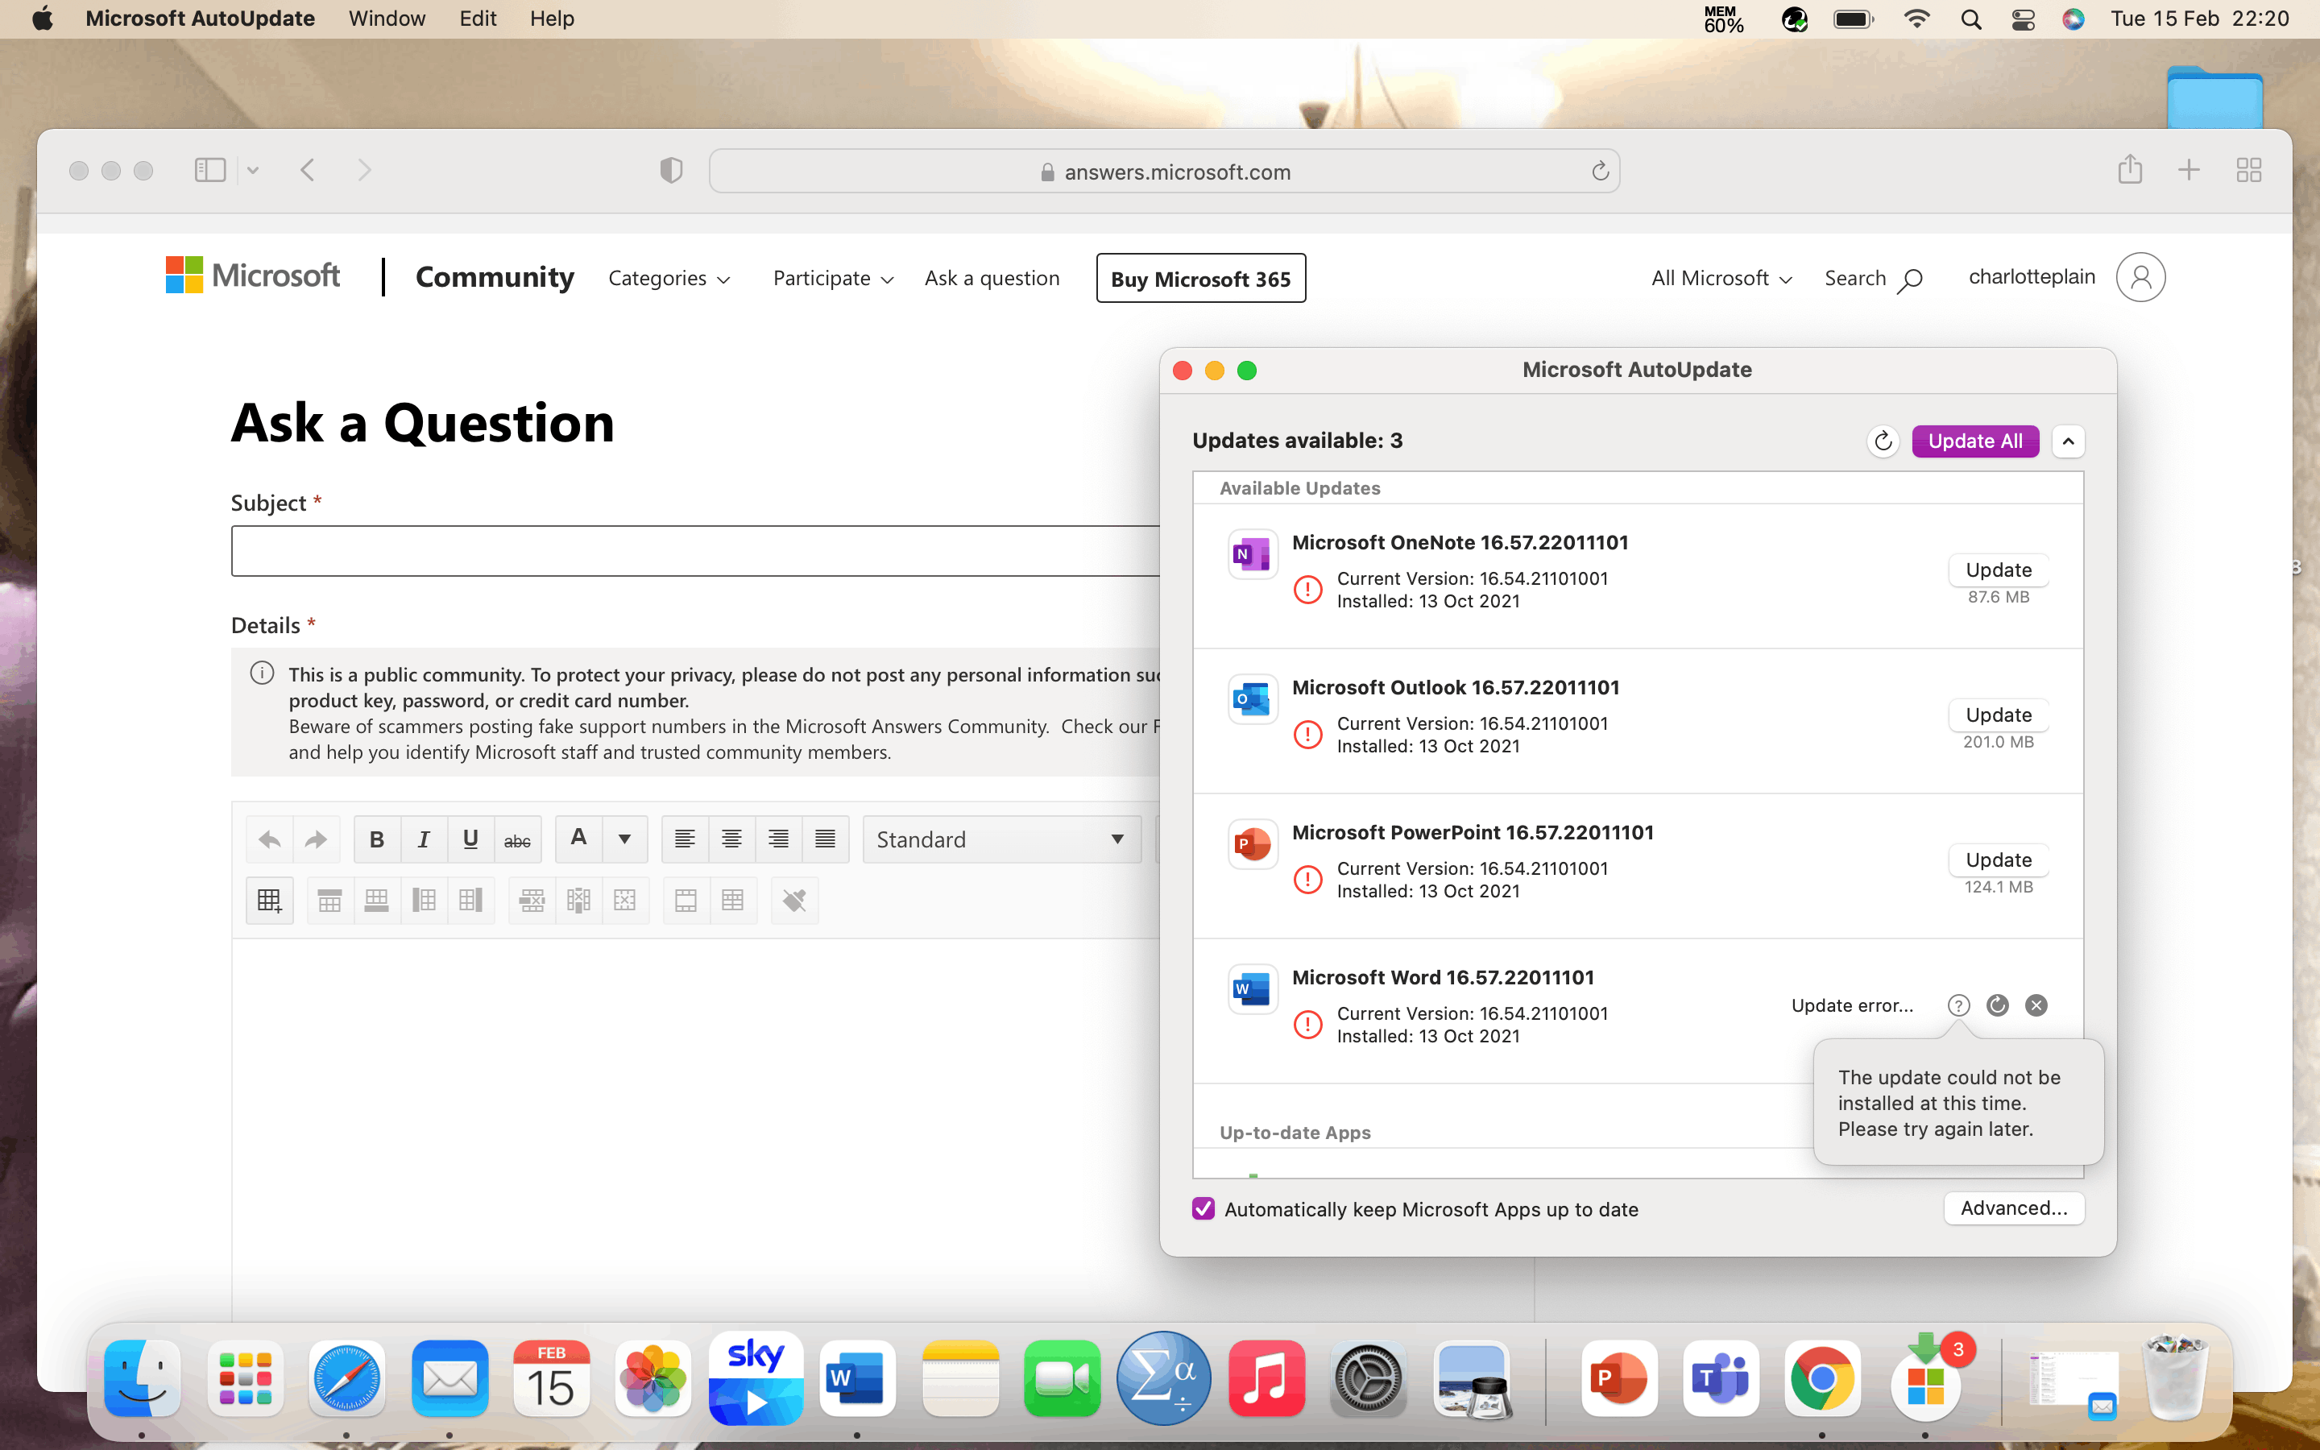The width and height of the screenshot is (2320, 1450).
Task: Retry the Microsoft Word update
Action: point(1998,1005)
